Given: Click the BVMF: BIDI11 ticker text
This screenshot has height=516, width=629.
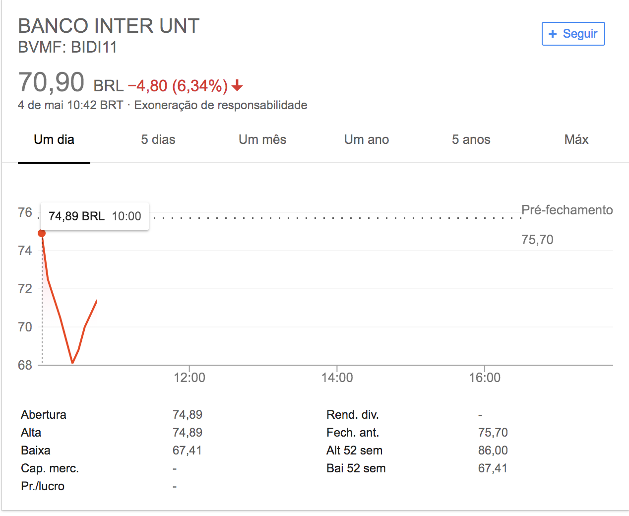Looking at the screenshot, I should click(x=67, y=48).
